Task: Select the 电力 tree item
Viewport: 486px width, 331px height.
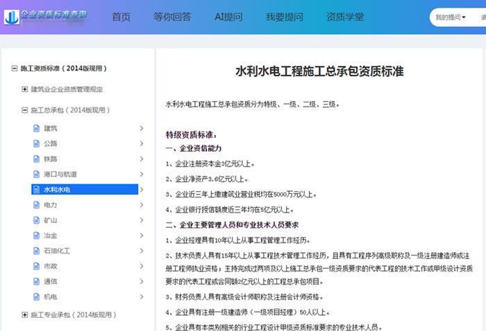Action: pyautogui.click(x=51, y=205)
